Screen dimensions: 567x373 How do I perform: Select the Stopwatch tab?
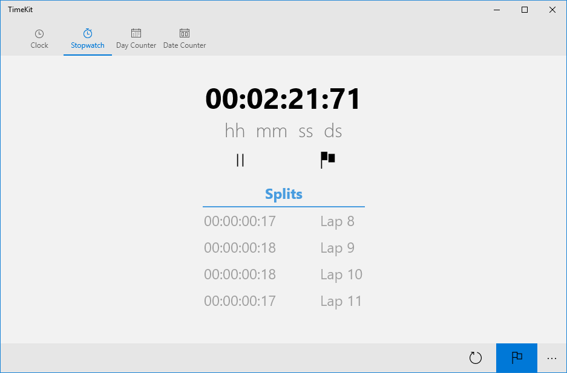click(x=88, y=39)
